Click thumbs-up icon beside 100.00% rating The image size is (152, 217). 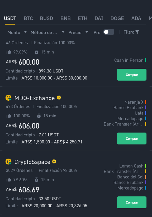tap(9, 116)
